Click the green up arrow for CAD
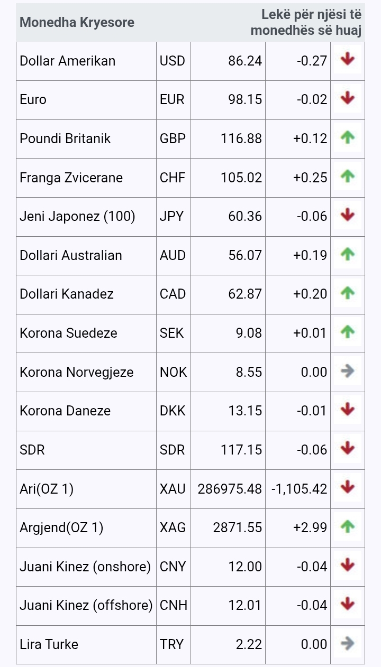 point(347,293)
